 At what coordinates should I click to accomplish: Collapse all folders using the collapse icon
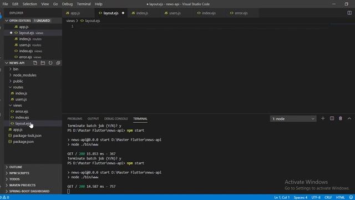(x=58, y=63)
